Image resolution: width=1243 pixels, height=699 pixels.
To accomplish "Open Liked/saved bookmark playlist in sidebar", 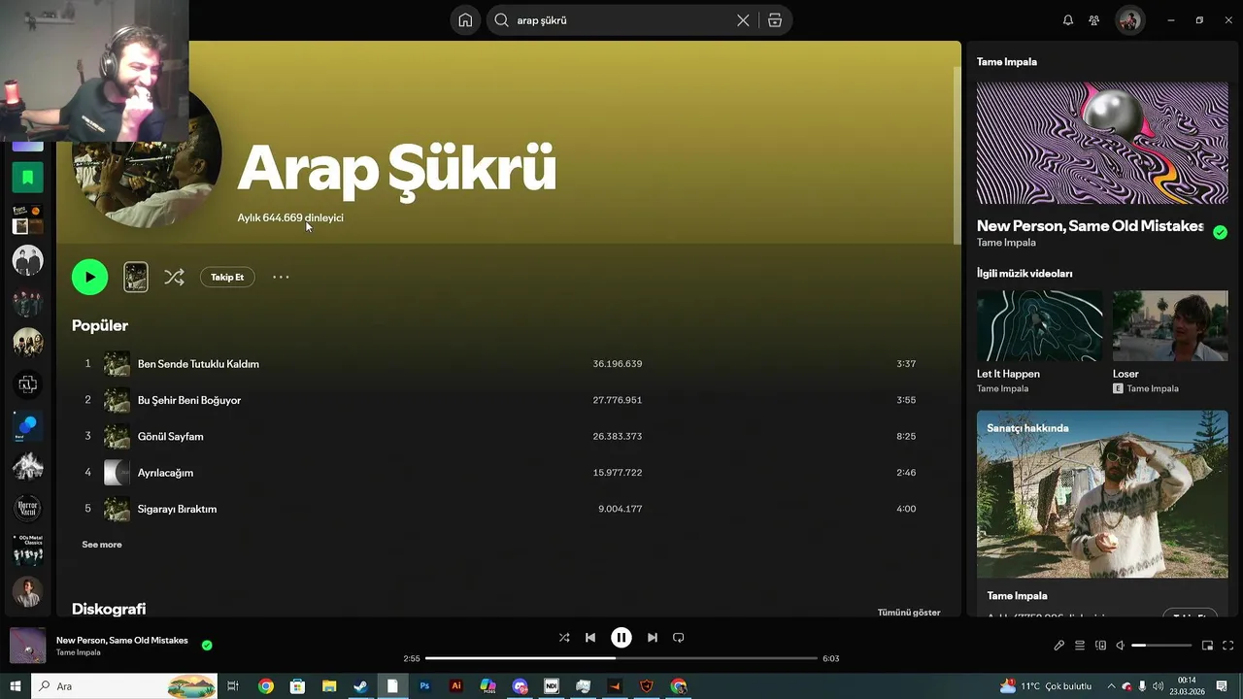I will pos(27,178).
